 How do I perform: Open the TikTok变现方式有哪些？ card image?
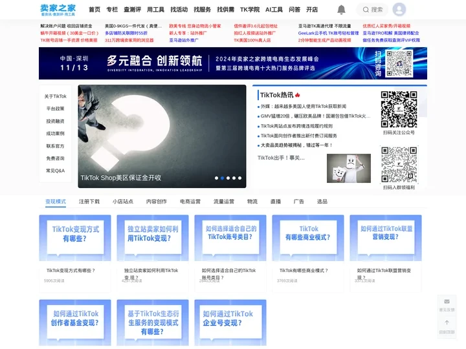(75, 238)
